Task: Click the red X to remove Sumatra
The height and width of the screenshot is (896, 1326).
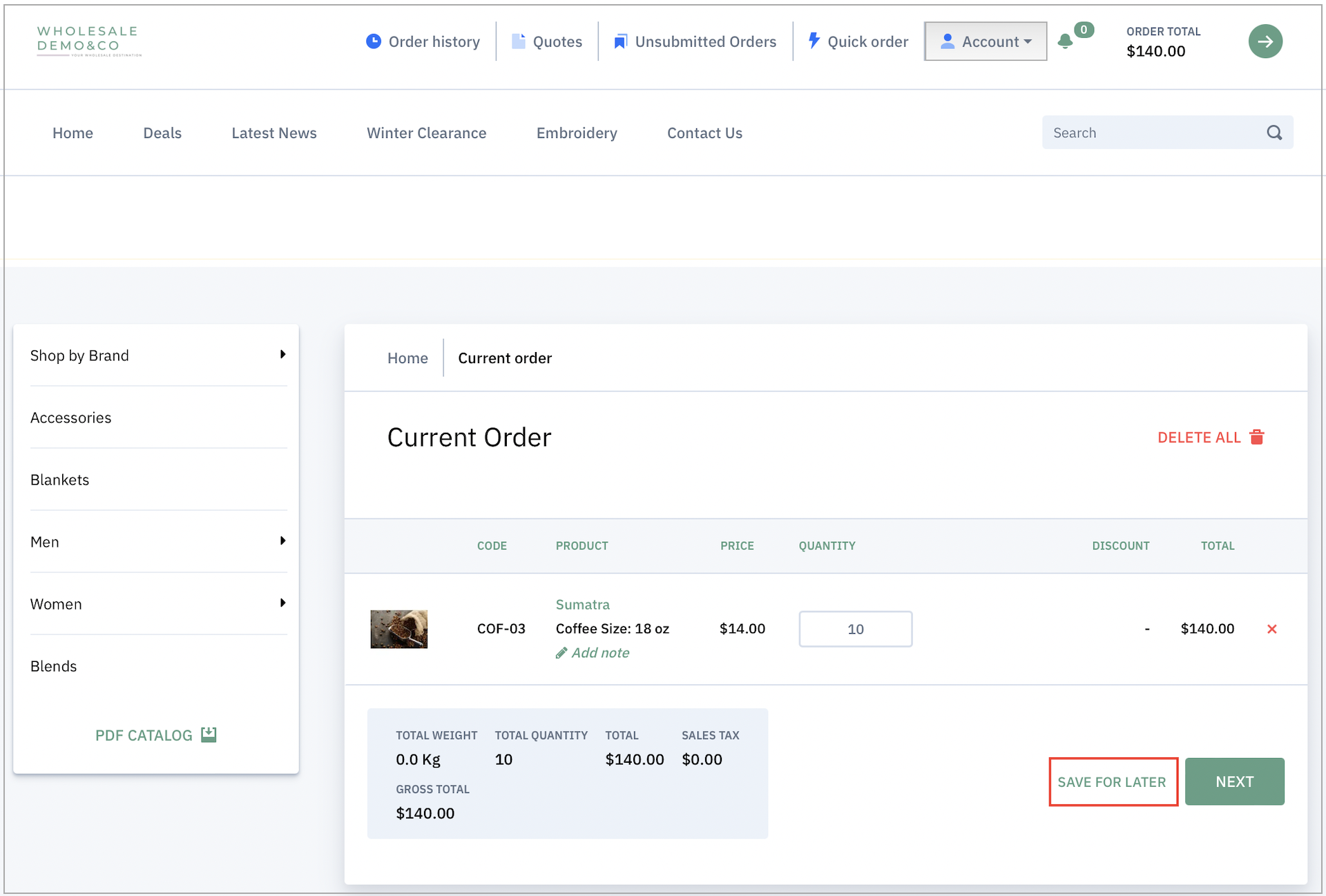Action: pyautogui.click(x=1271, y=629)
